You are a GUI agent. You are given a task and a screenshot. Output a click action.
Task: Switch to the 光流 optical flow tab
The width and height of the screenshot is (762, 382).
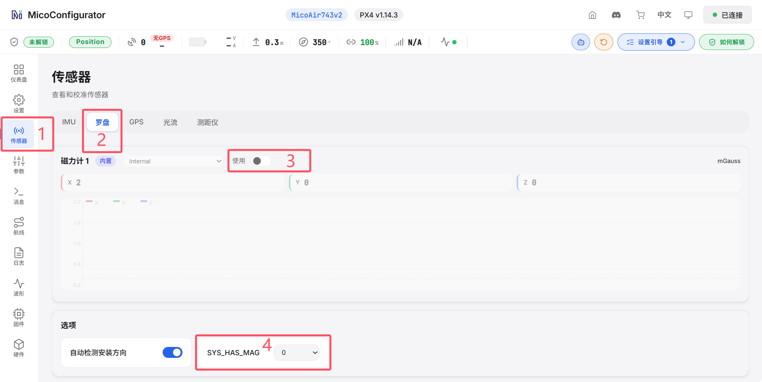170,122
